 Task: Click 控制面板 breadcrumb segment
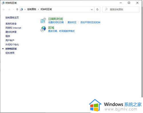click(32, 9)
